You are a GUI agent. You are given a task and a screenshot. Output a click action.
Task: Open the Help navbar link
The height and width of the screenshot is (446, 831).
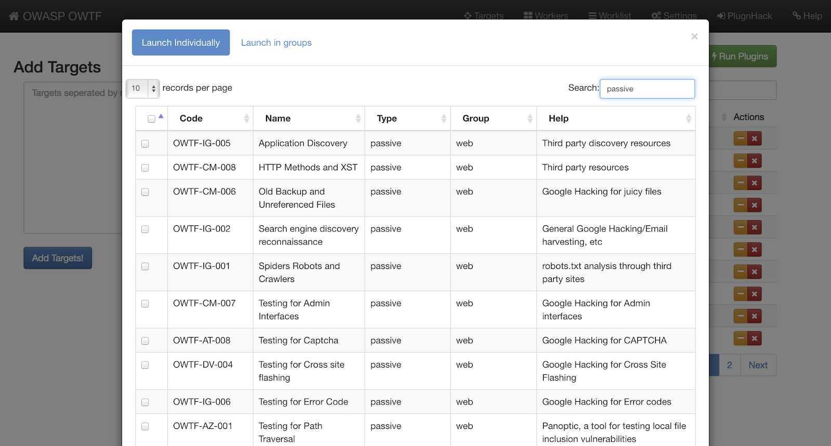[x=807, y=16]
